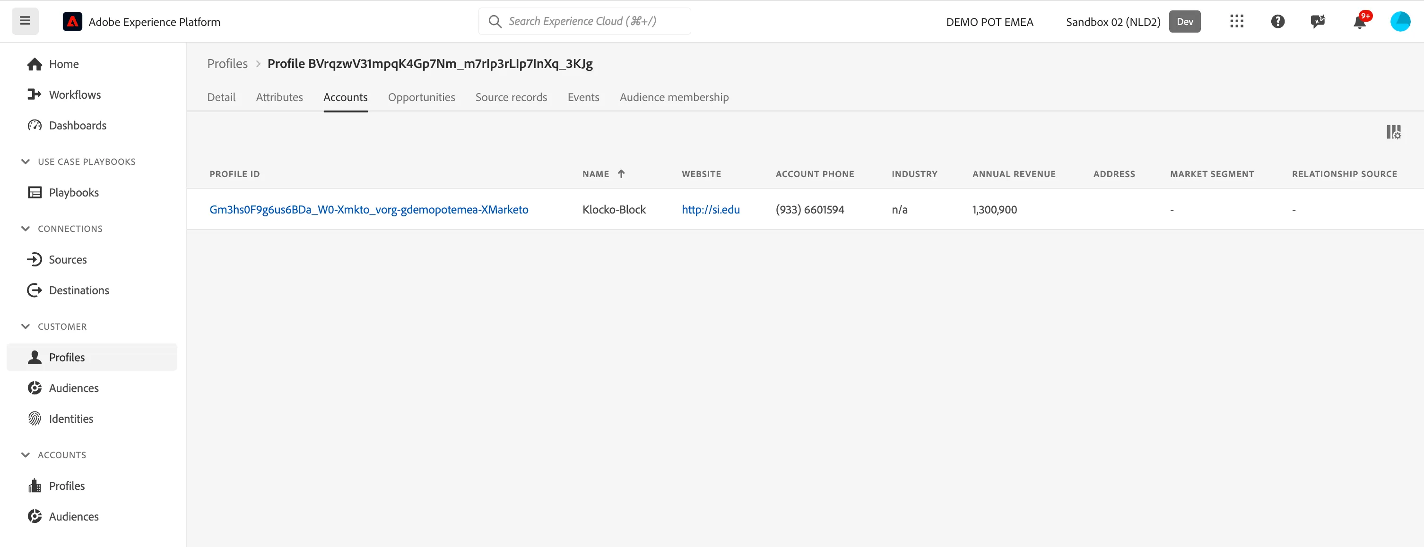This screenshot has width=1424, height=547.
Task: Switch to the Detail tab
Action: coord(221,97)
